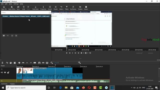
Task: Rewind the player
Action: click(70, 53)
